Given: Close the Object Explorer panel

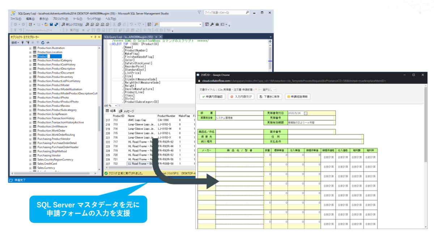Looking at the screenshot, I should tap(99, 37).
